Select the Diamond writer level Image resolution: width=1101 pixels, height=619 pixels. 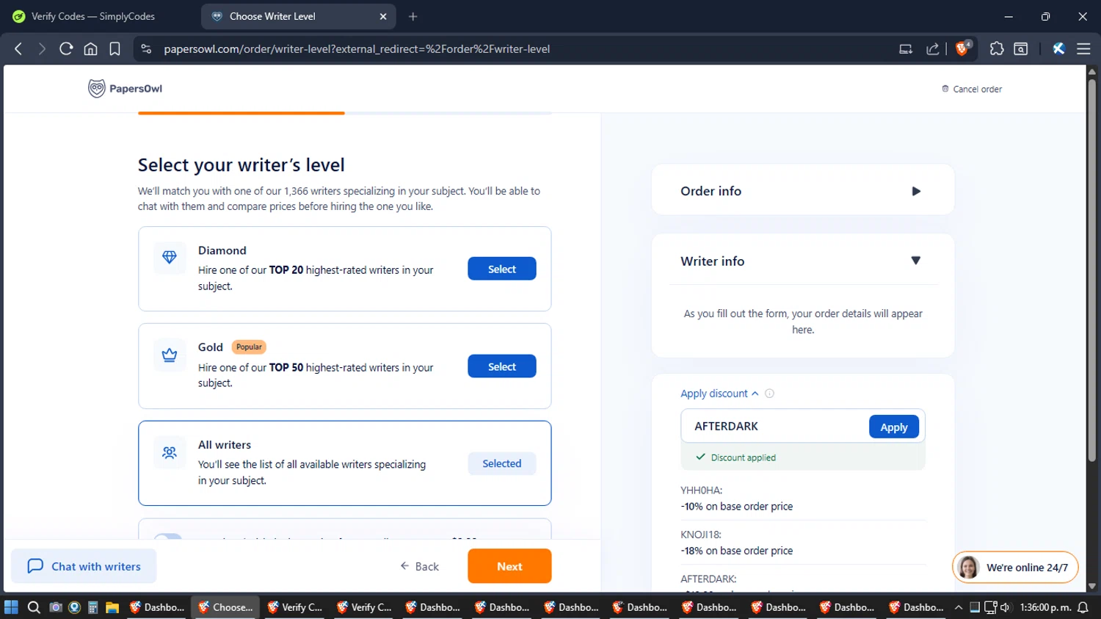tap(502, 269)
